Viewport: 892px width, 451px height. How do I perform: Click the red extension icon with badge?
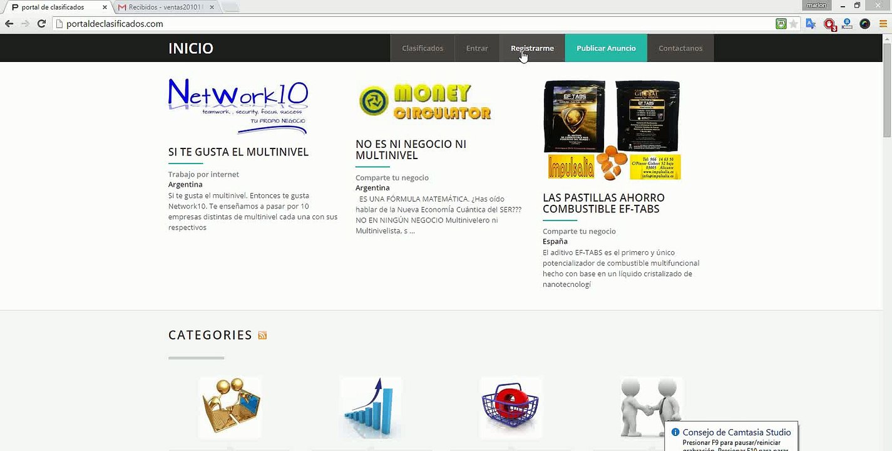829,24
